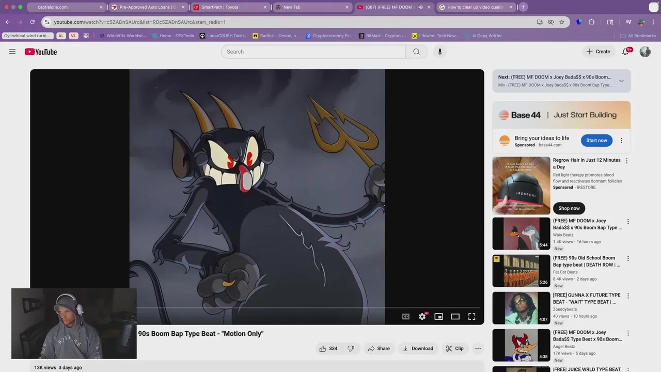Open more actions below video title
661x372 pixels.
click(x=478, y=349)
